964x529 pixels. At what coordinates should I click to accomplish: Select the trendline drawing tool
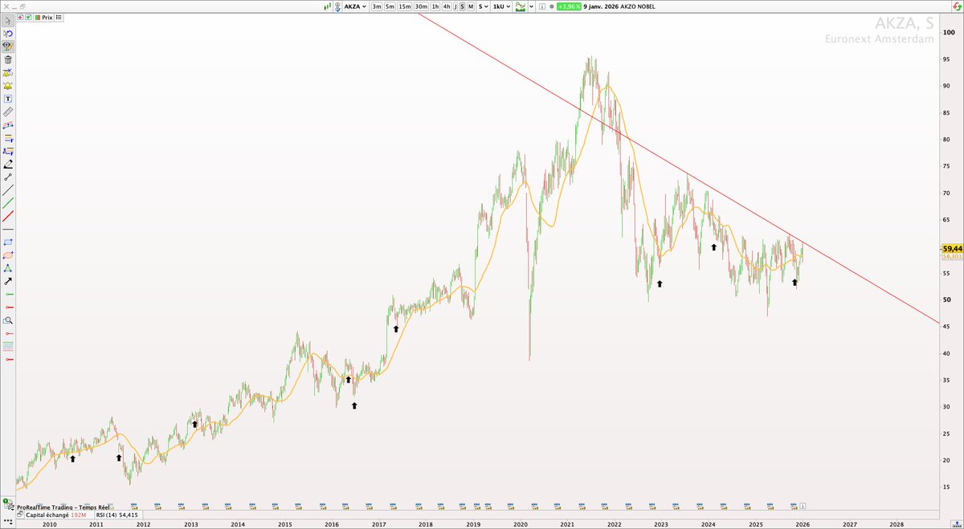pyautogui.click(x=8, y=190)
